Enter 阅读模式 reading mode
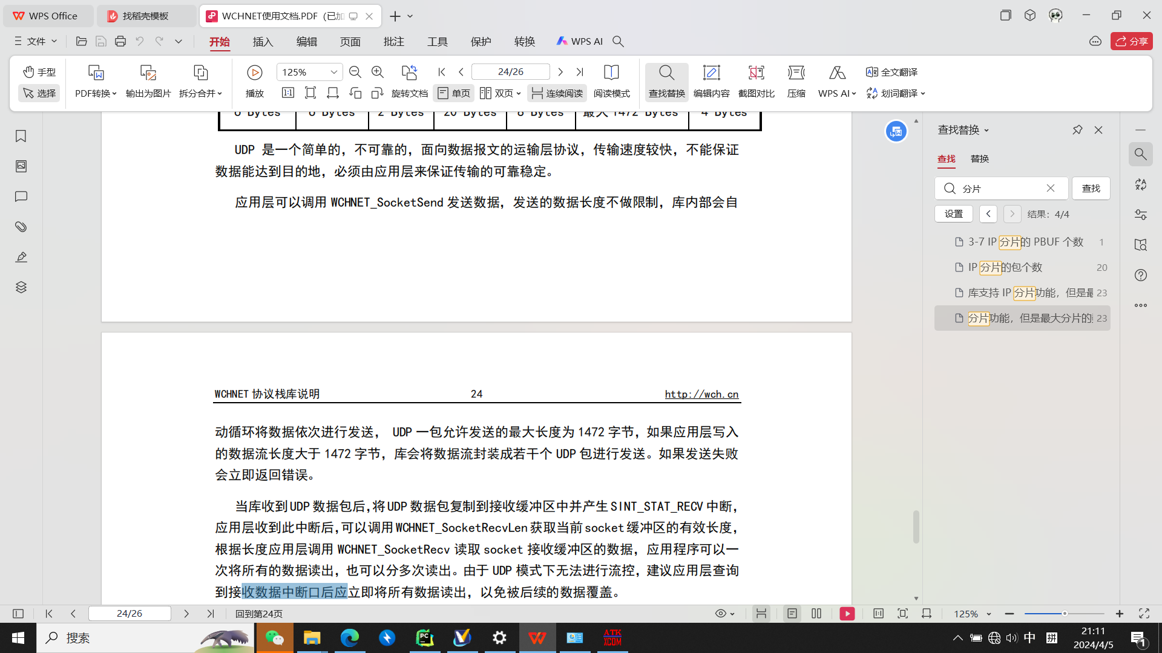This screenshot has height=653, width=1162. [x=611, y=81]
